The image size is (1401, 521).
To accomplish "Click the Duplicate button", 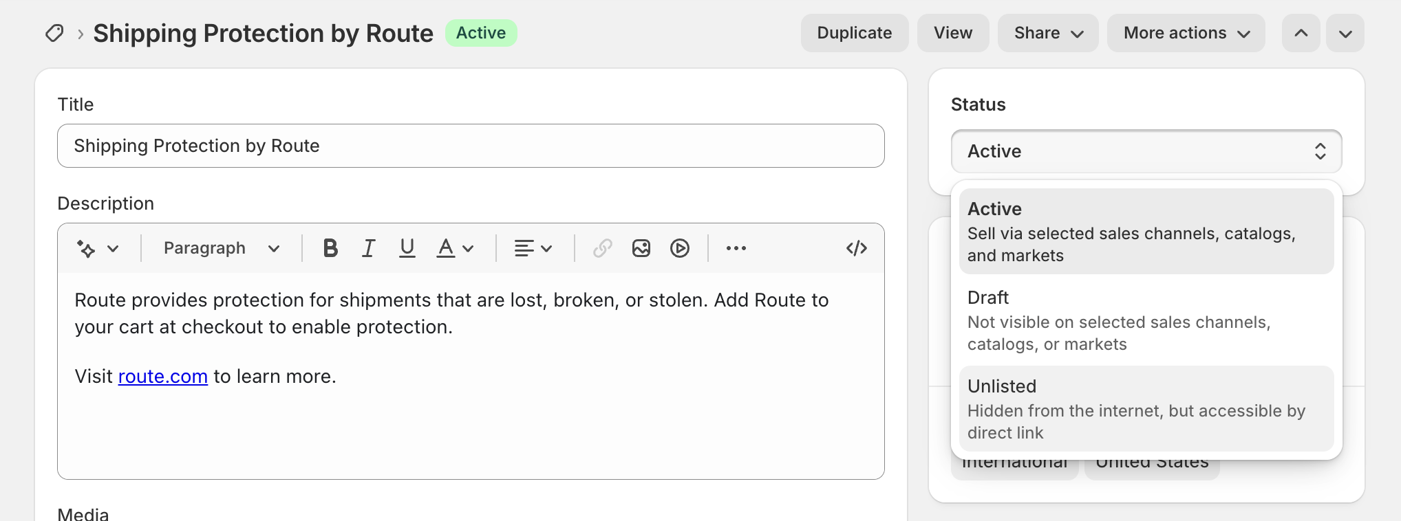I will tap(854, 33).
